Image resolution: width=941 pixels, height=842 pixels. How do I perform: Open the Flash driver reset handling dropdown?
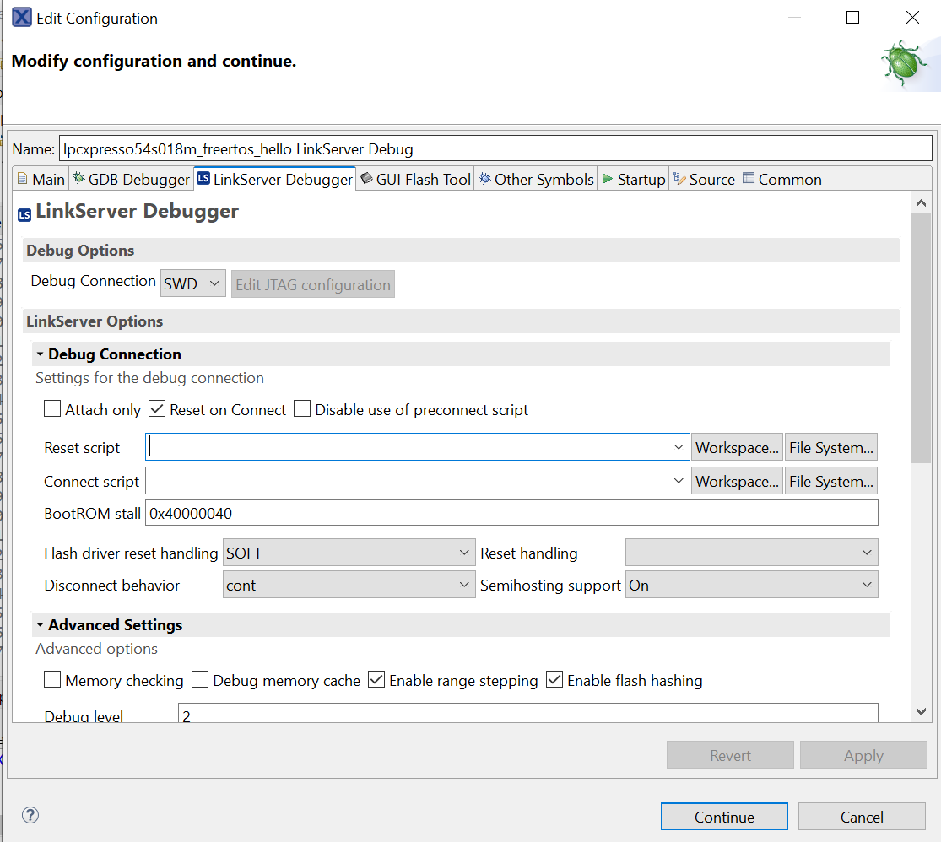click(349, 553)
